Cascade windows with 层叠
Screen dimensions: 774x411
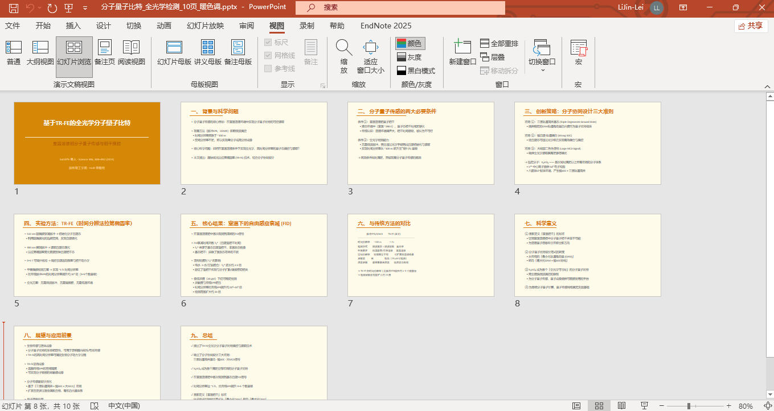click(x=493, y=57)
